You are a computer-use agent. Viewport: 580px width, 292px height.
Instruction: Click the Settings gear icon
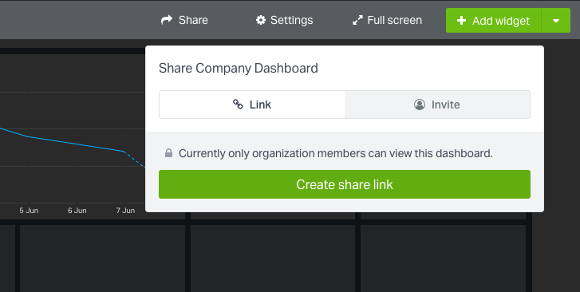(261, 20)
